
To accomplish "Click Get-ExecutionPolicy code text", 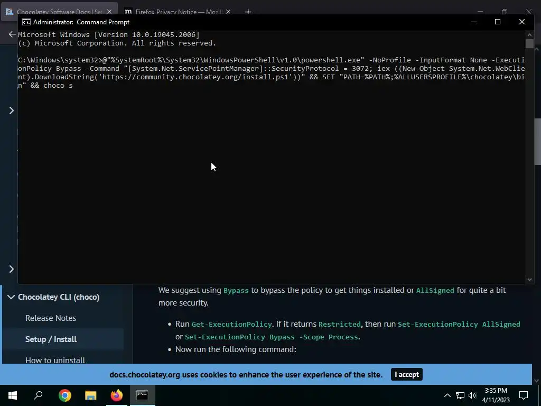I will click(x=231, y=325).
